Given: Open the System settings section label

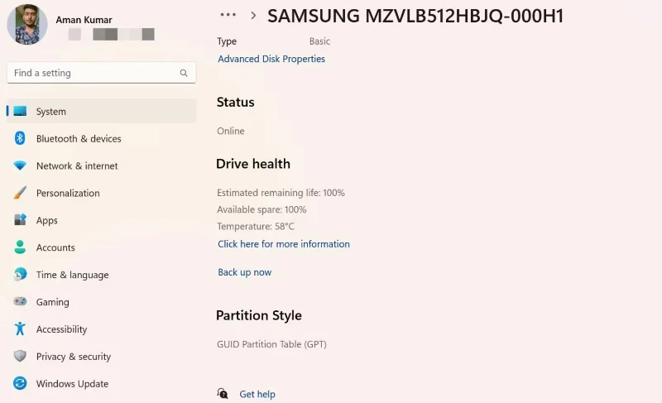Looking at the screenshot, I should coord(51,112).
